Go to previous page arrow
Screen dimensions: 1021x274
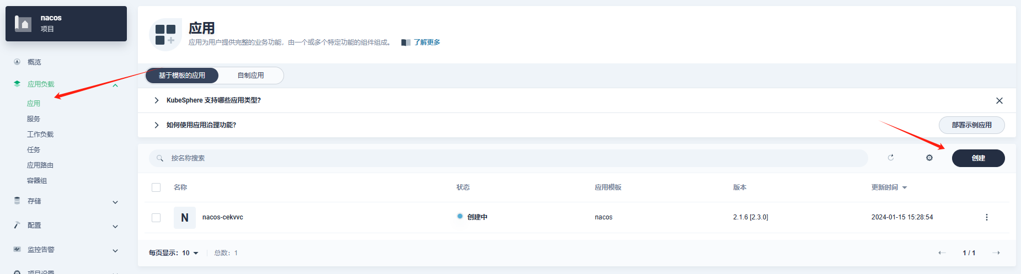pos(942,253)
